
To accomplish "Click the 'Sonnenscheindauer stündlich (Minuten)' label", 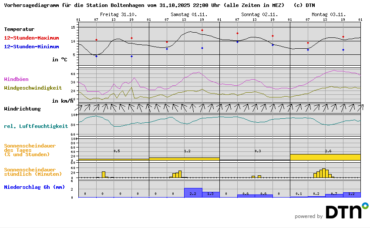I will [30, 172].
